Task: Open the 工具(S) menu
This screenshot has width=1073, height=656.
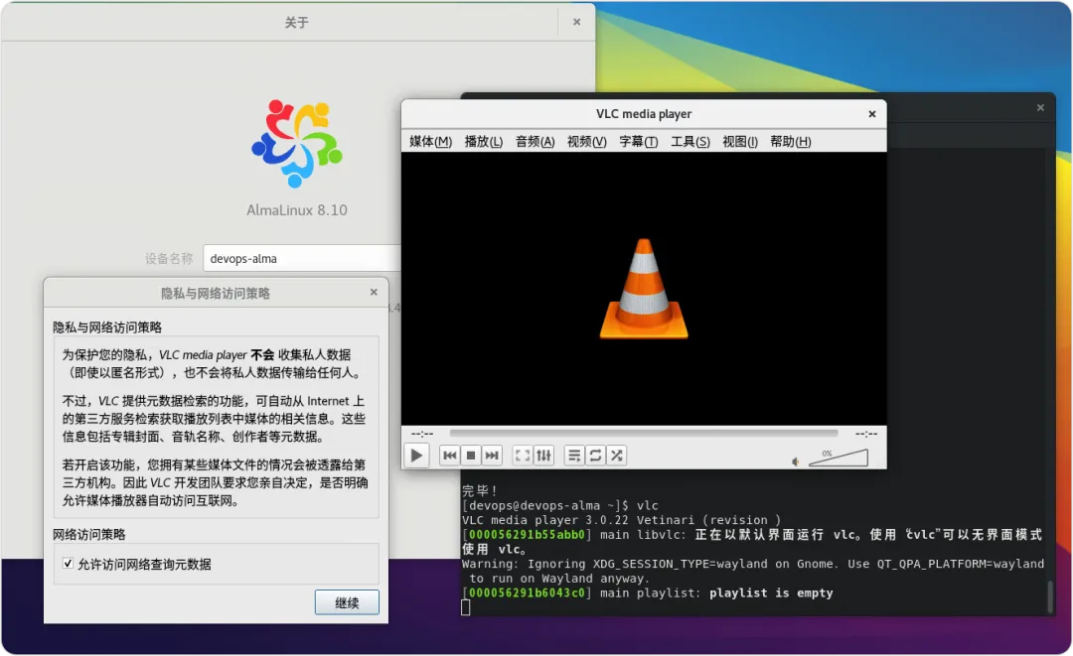Action: pyautogui.click(x=690, y=142)
